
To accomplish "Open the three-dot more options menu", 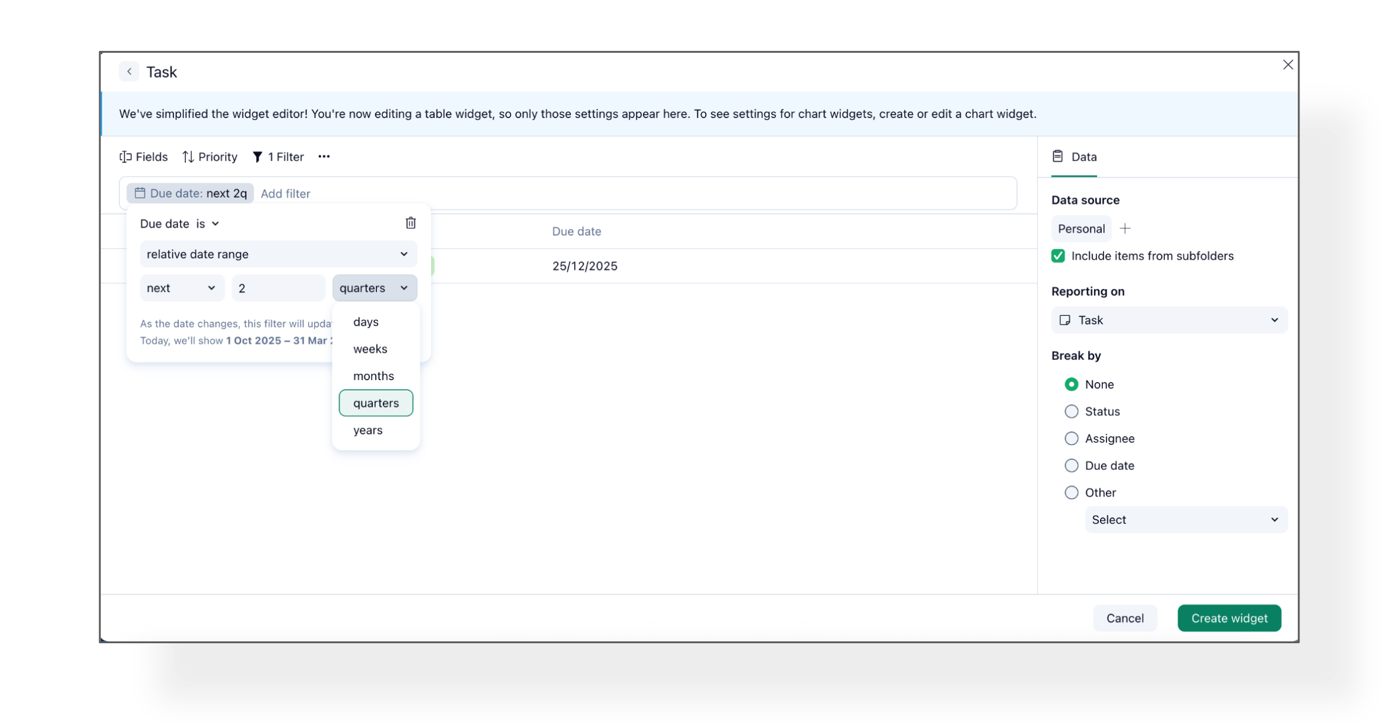I will point(324,157).
